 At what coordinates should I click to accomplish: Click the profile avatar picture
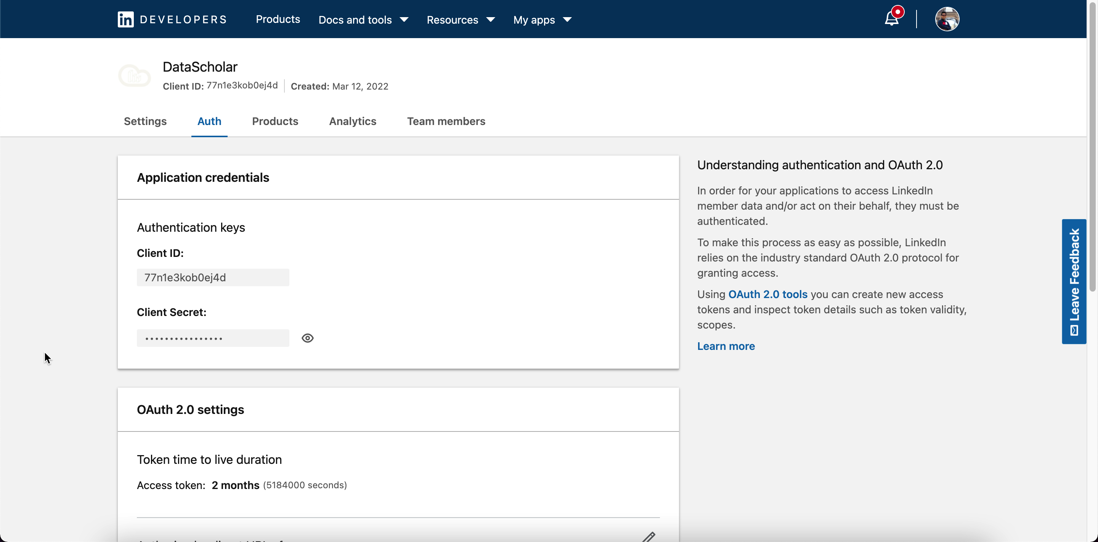click(947, 19)
